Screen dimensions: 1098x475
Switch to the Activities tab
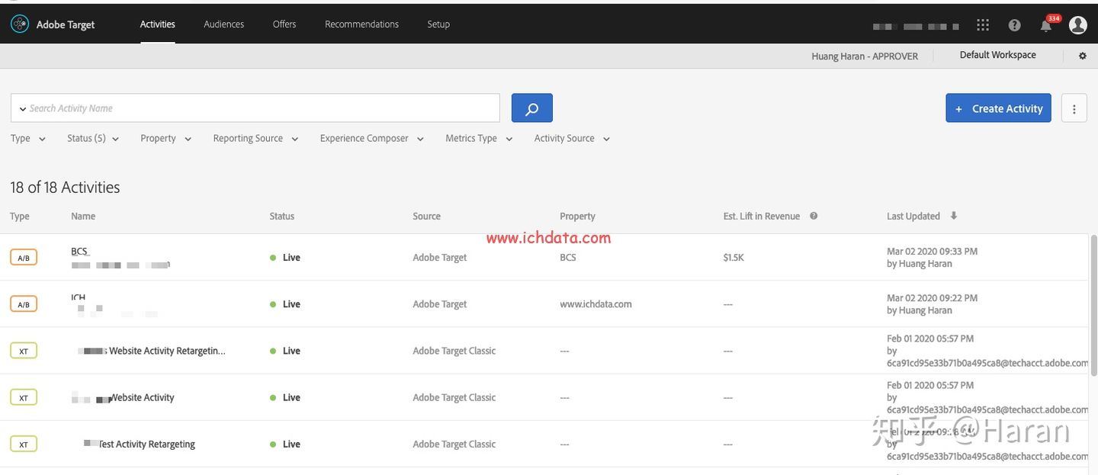(x=157, y=24)
